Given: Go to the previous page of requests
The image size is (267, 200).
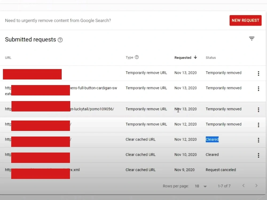Looking at the screenshot, I should coord(244,186).
